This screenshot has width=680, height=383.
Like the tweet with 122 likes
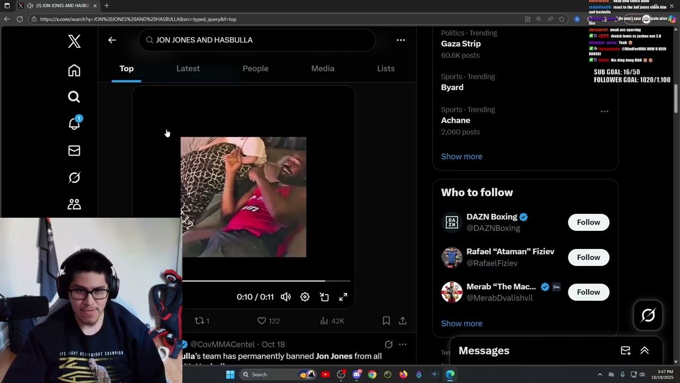(x=268, y=321)
